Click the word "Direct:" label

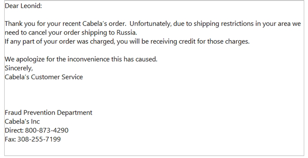click(x=14, y=130)
